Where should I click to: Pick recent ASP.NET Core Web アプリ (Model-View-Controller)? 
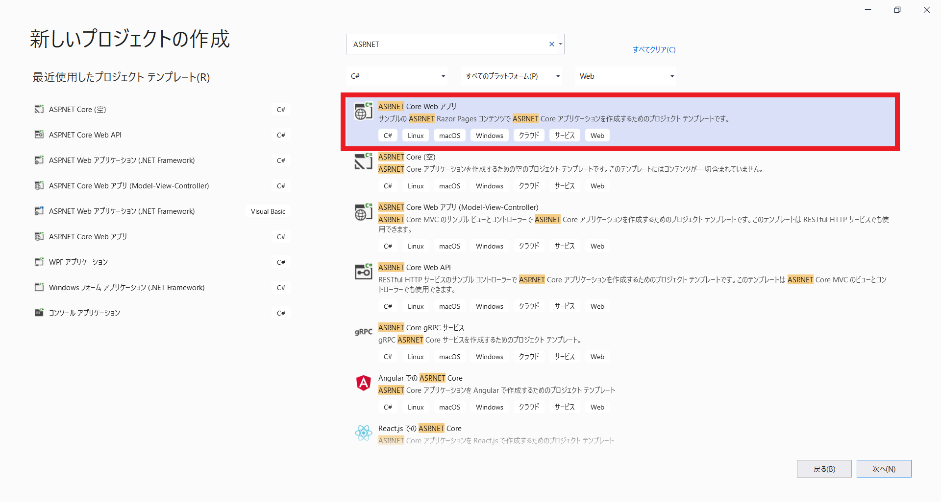click(129, 185)
